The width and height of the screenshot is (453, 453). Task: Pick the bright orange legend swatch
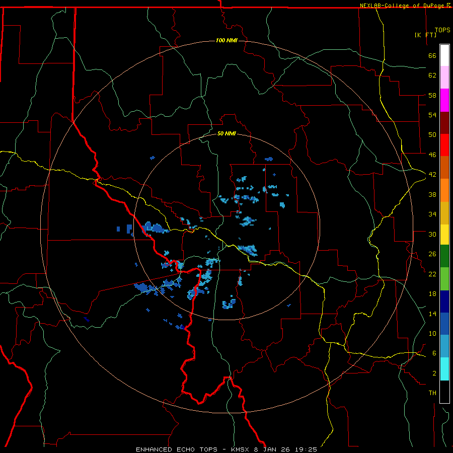point(444,190)
